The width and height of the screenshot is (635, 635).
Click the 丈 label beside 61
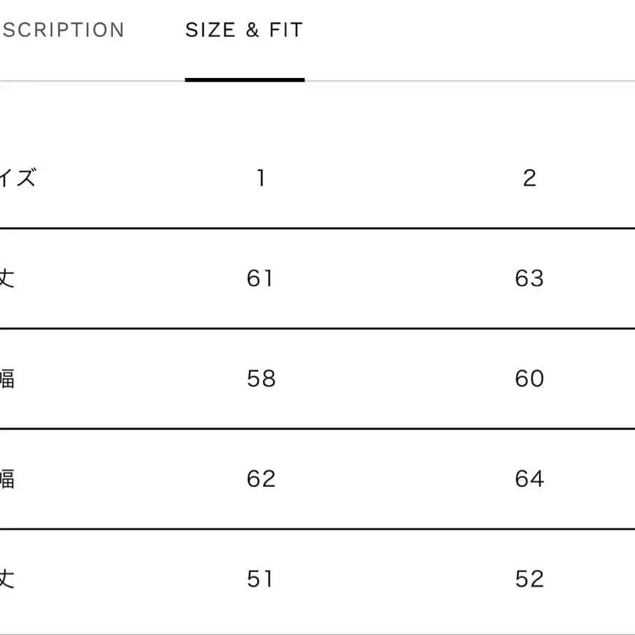pos(6,278)
